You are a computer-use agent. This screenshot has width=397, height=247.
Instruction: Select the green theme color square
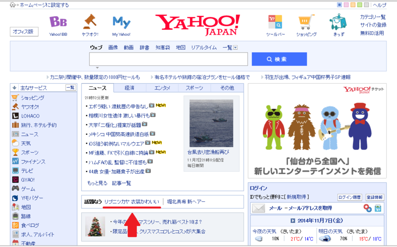(359, 4)
